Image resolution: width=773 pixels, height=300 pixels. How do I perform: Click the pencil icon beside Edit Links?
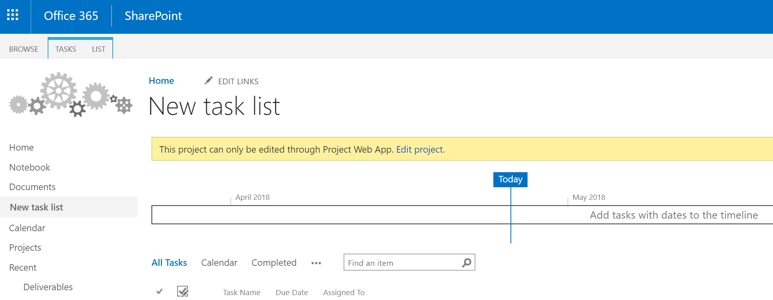pos(208,81)
